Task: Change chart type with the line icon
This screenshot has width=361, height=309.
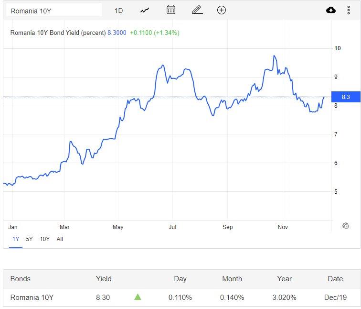Action: (145, 11)
